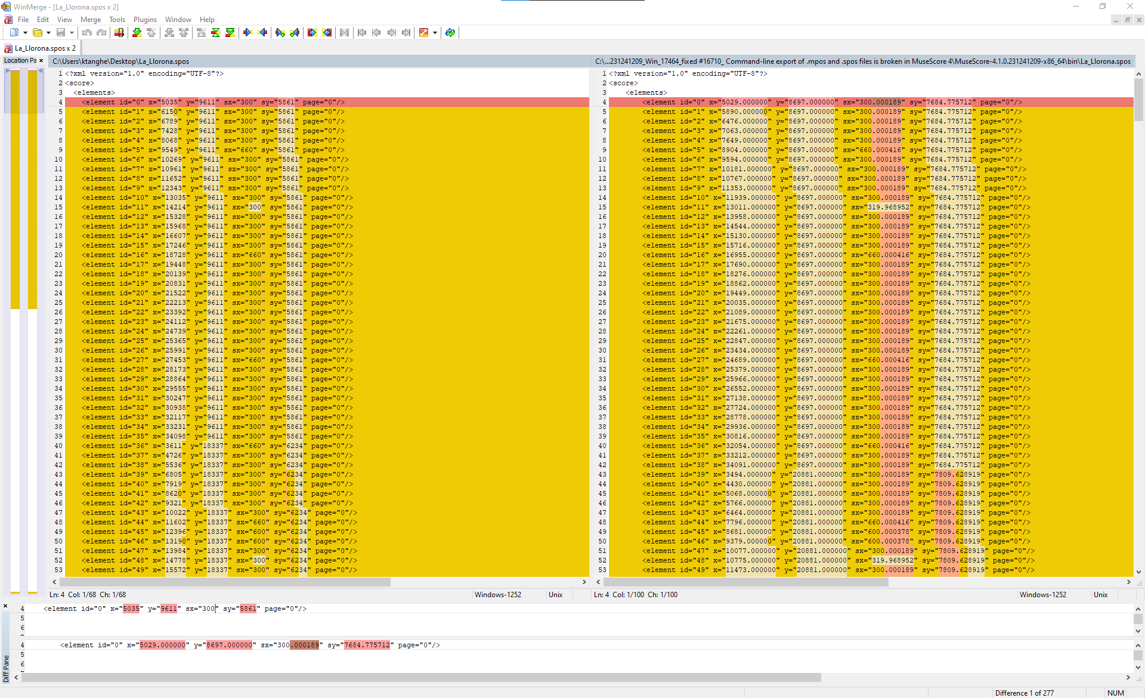Click the Auto Merge toolbar icon
Viewport: 1145px width, 698px height.
(x=345, y=32)
